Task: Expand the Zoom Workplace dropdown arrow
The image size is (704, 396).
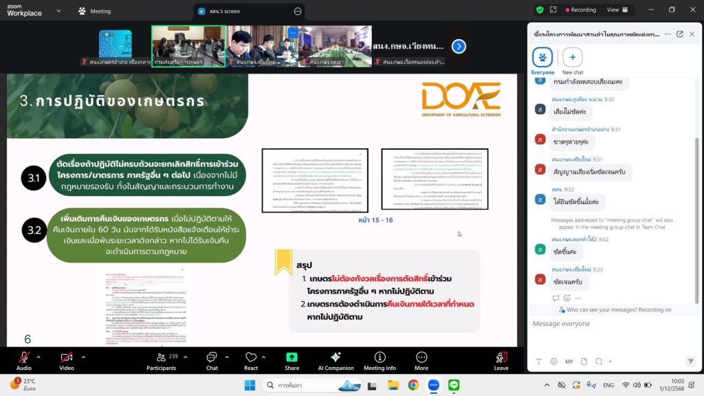Action: (x=58, y=11)
